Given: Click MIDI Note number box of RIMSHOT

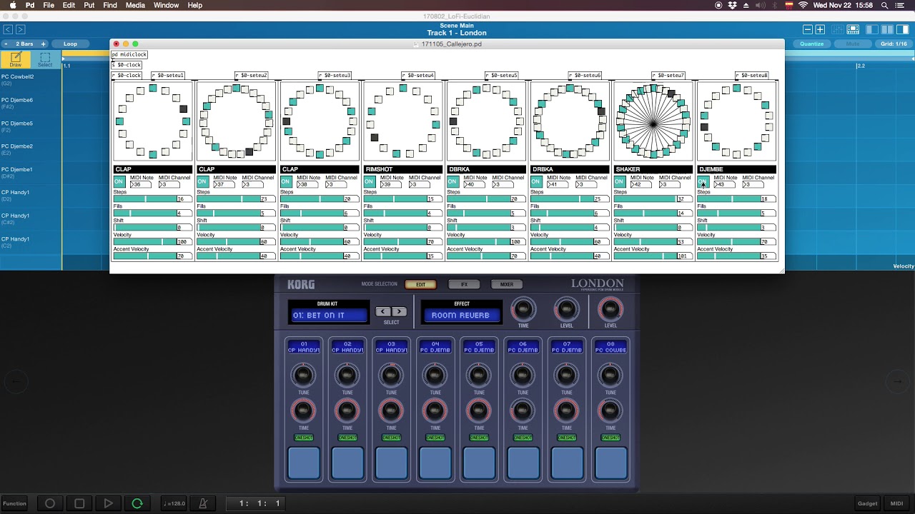Looking at the screenshot, I should click(391, 184).
